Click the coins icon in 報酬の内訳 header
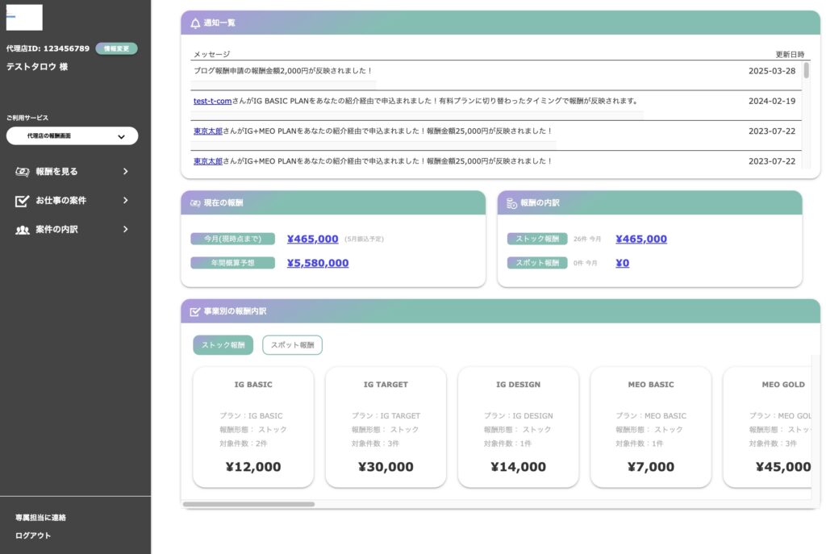Image resolution: width=826 pixels, height=554 pixels. (x=511, y=203)
